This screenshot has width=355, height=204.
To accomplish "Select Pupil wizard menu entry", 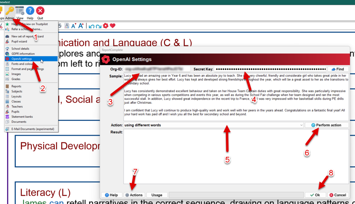I will 19,41.
